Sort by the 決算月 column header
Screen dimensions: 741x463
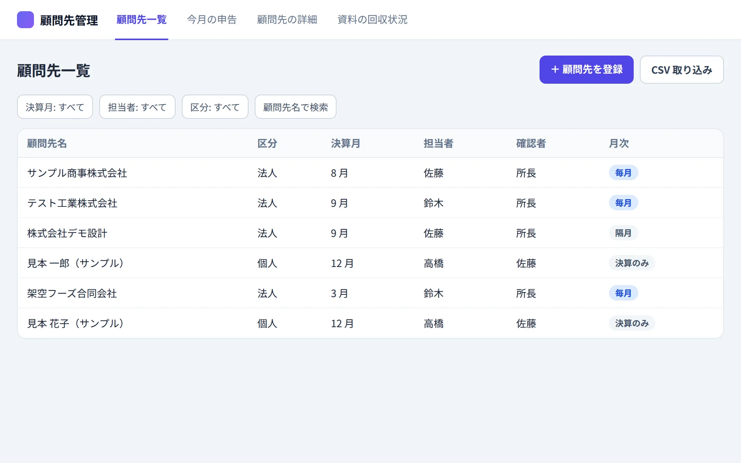(345, 144)
